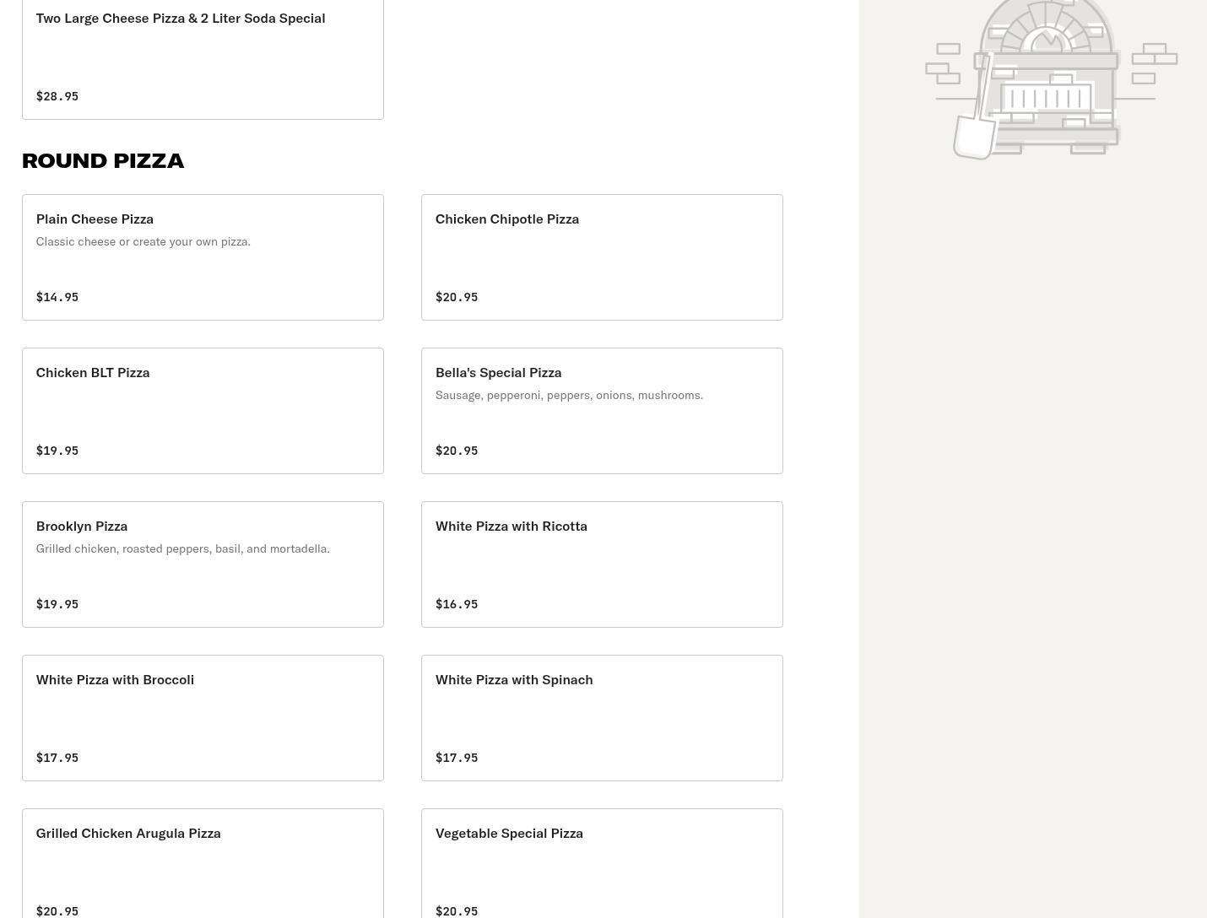Open White Pizza with Ricotta card

[602, 564]
